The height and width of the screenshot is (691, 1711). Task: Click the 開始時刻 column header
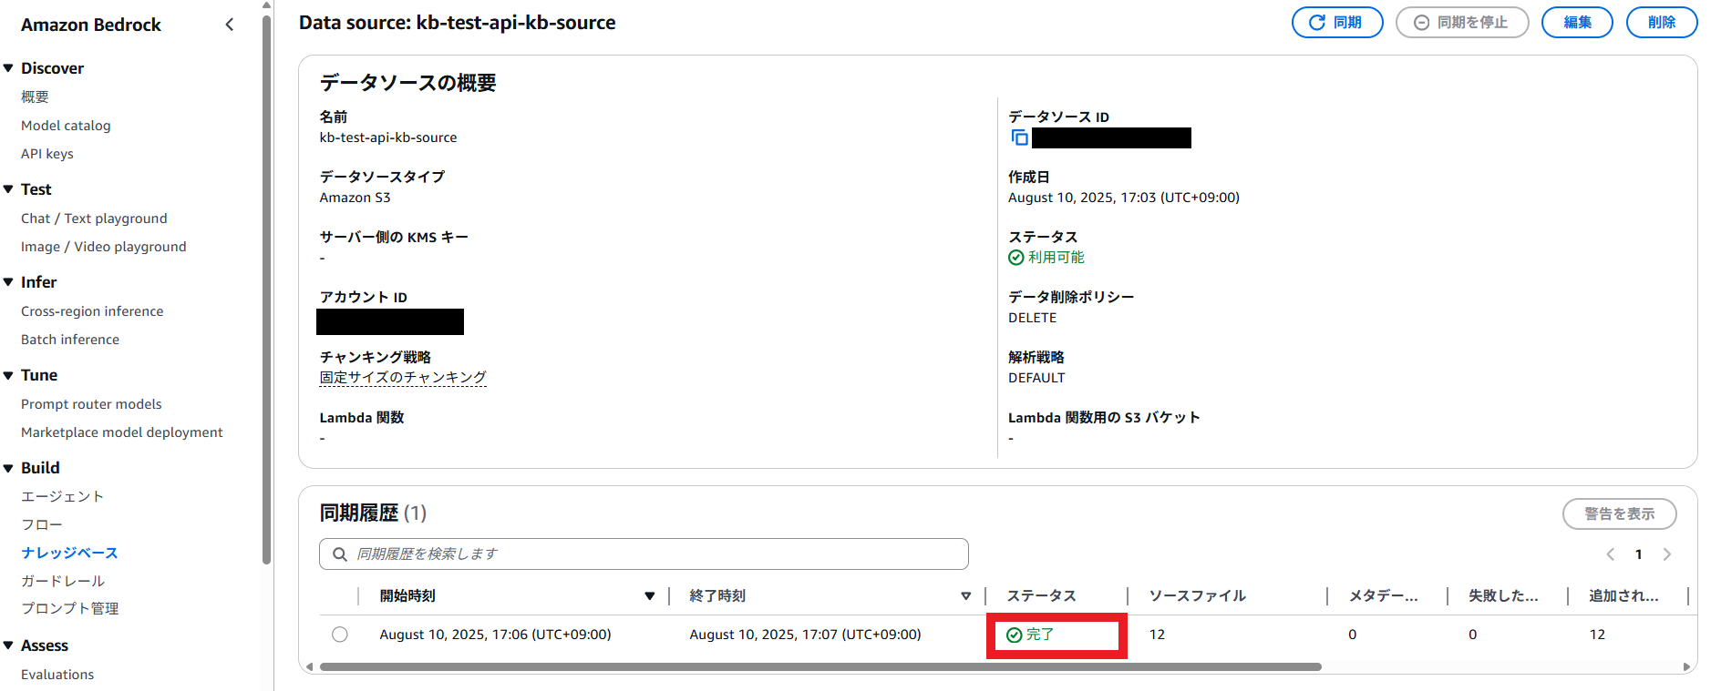407,596
